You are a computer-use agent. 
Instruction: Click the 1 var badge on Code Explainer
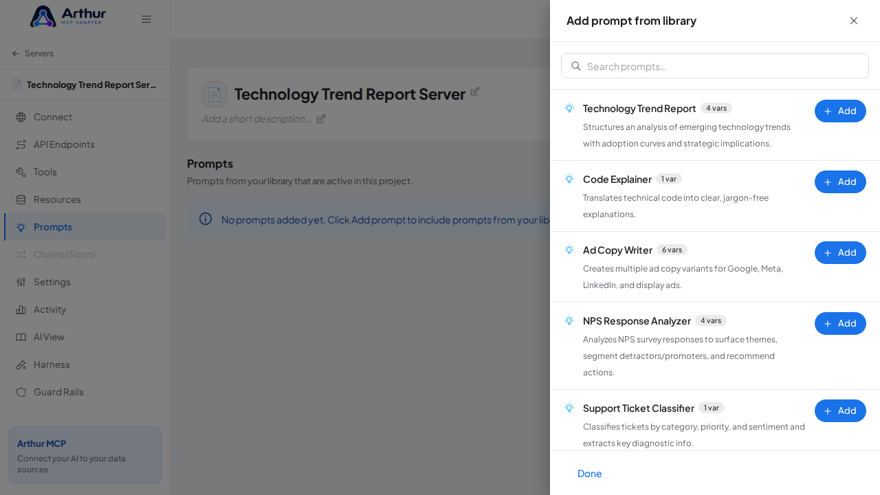[x=669, y=179]
